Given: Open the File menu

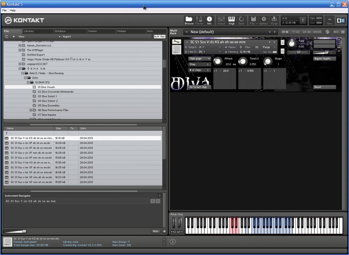Looking at the screenshot, I should [5, 10].
